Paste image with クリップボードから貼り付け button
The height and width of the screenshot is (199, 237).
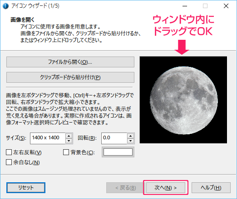pyautogui.click(x=70, y=77)
